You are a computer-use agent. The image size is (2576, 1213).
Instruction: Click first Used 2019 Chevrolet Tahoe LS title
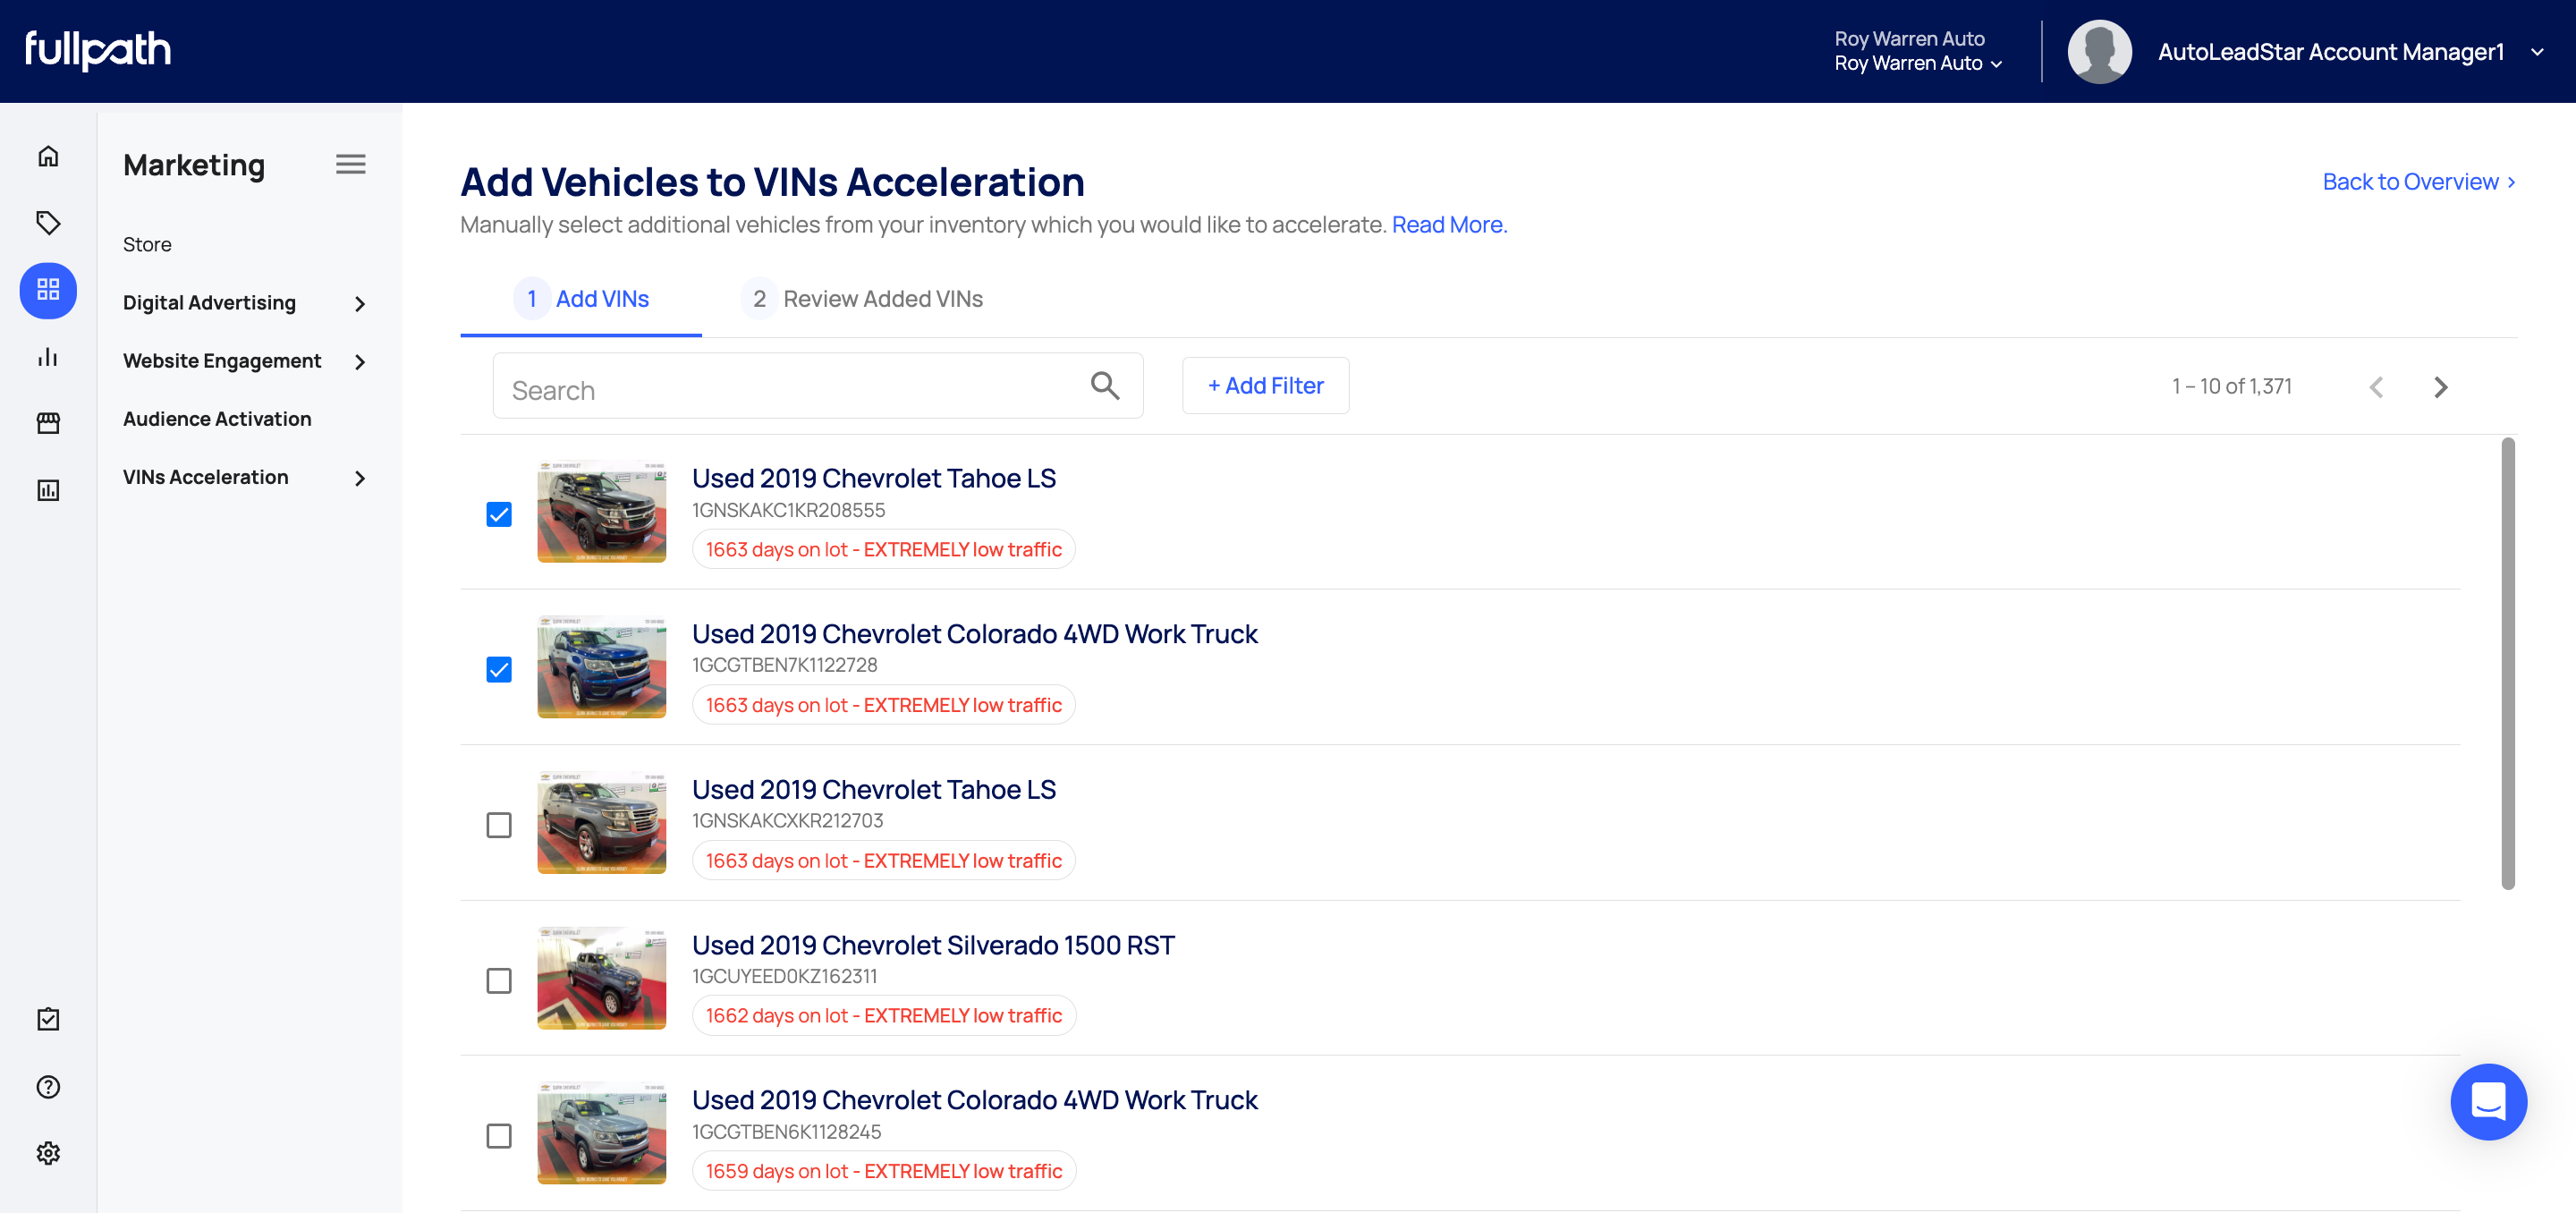[x=874, y=478]
